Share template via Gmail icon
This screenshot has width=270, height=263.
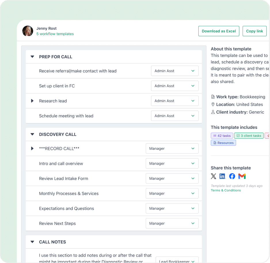click(x=242, y=176)
